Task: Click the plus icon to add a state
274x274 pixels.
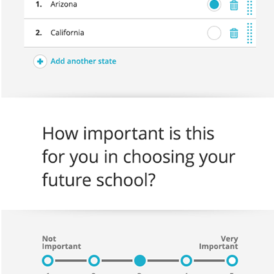Action: [x=40, y=61]
